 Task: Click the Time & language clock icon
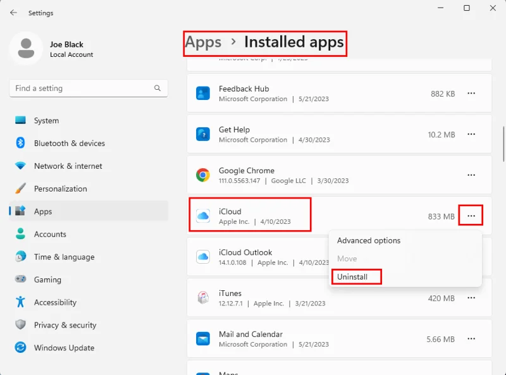tap(20, 257)
